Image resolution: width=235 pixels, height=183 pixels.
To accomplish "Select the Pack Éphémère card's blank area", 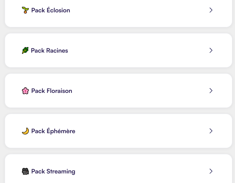I will click(135, 131).
